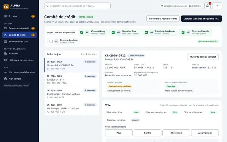This screenshot has width=227, height=142.
Task: Click Clôturer la séance et signer le PV
Action: (201, 19)
